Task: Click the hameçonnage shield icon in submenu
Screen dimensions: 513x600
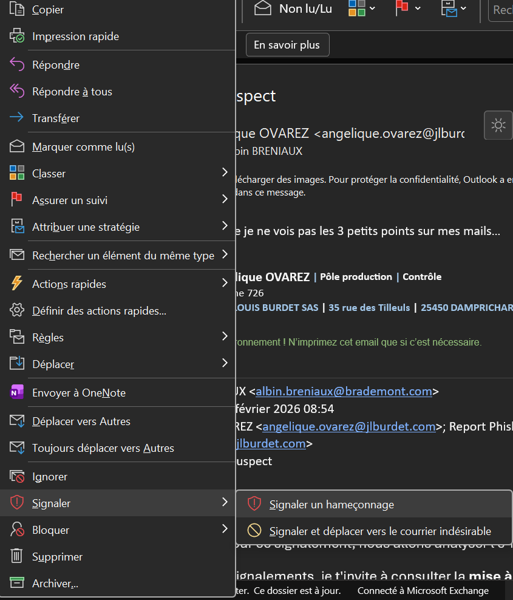Action: point(254,504)
